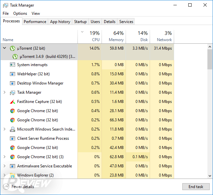This screenshot has height=195, width=213.
Task: Expand the Windows Explorer (2) group
Action: point(5,175)
